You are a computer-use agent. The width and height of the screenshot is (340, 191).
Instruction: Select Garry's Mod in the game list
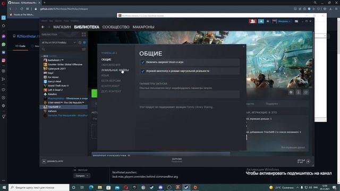tap(54, 81)
